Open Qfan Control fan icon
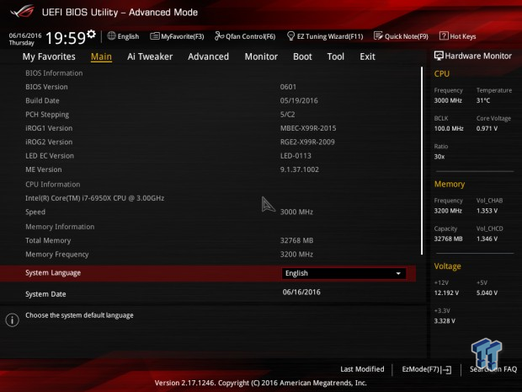 coord(219,35)
